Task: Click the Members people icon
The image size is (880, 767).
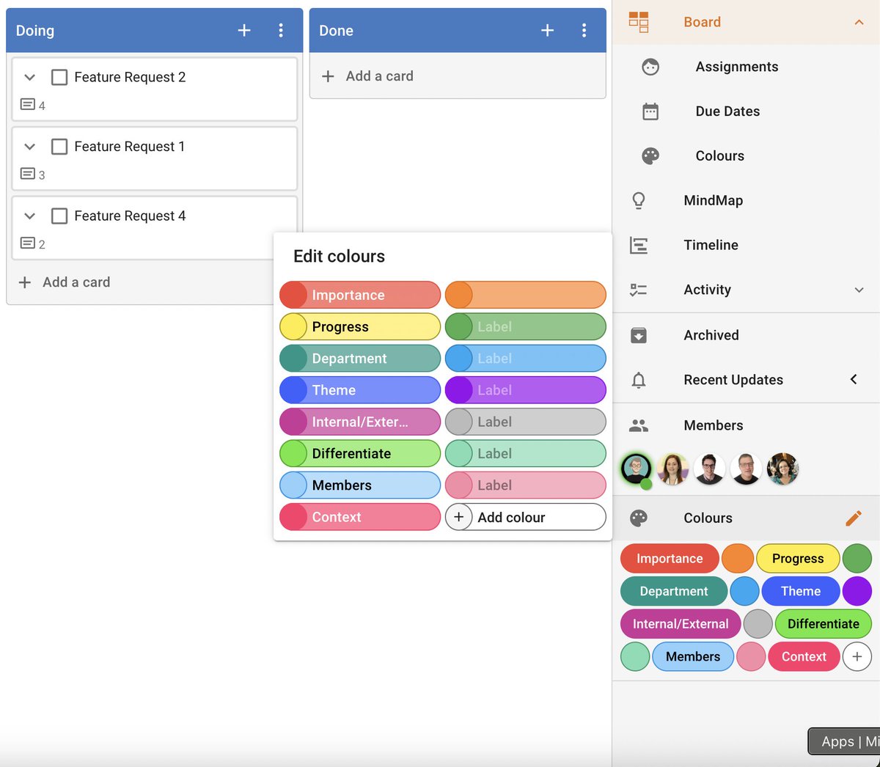Action: (639, 425)
